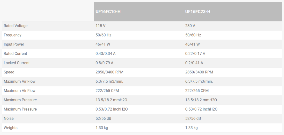Click the UF16FC10-H column header
284x135 pixels.
pyautogui.click(x=108, y=12)
